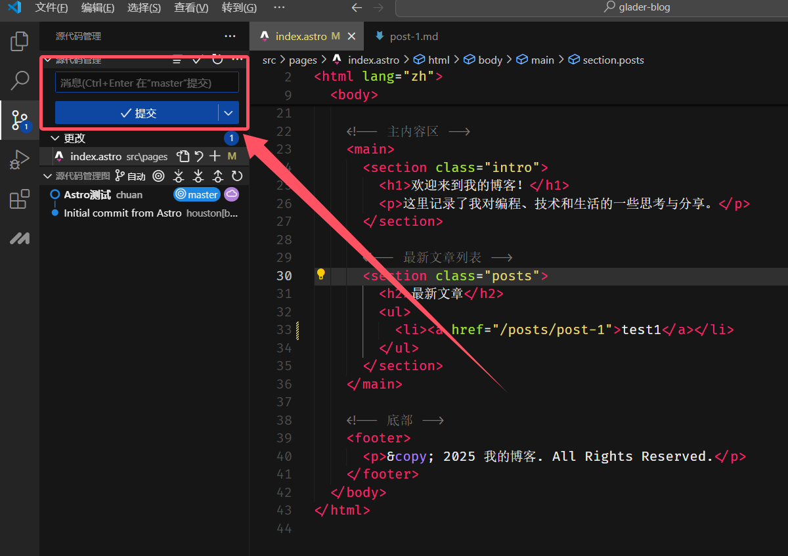Open the Explorer view in activity bar
This screenshot has height=556, width=788.
click(20, 41)
